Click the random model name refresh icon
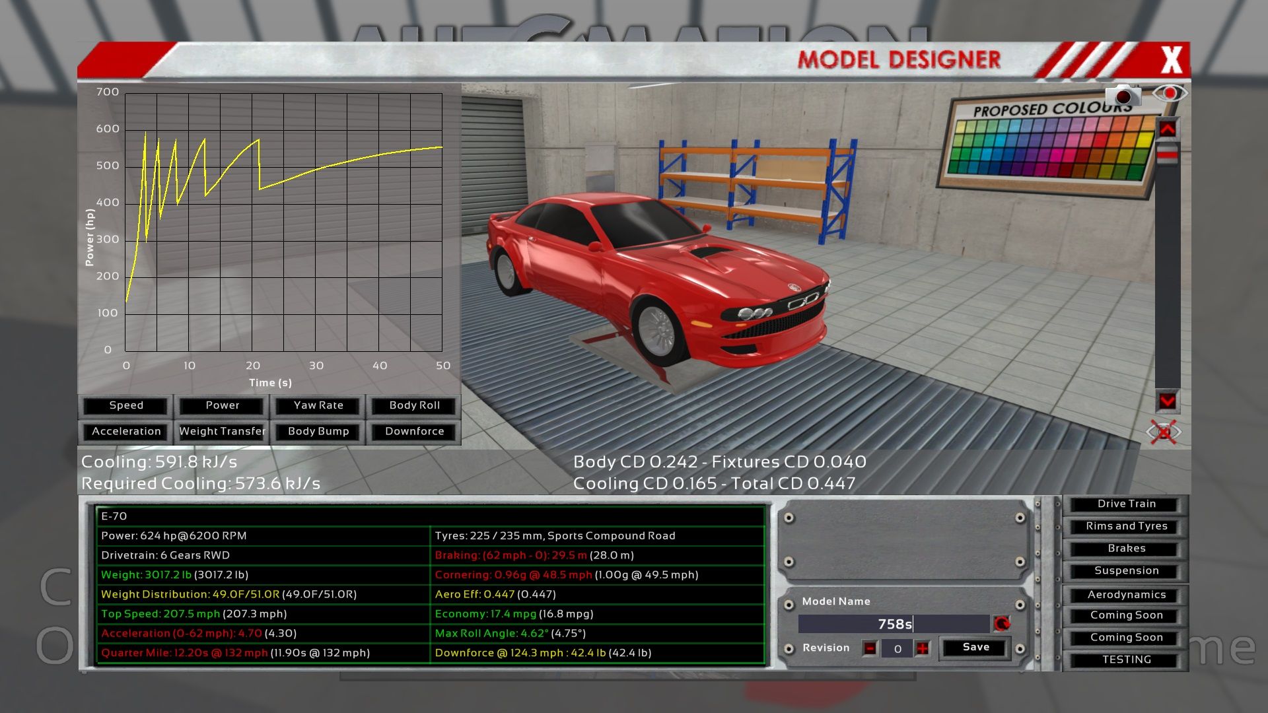Screen dimensions: 1268x713 [1002, 624]
